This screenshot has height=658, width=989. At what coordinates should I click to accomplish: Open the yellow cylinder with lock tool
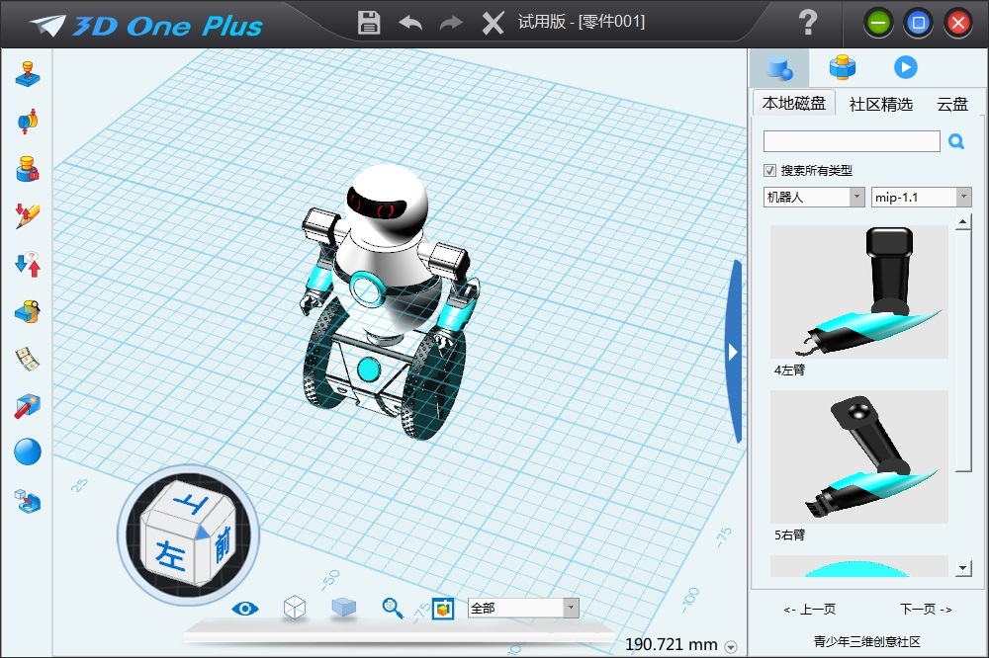click(27, 169)
